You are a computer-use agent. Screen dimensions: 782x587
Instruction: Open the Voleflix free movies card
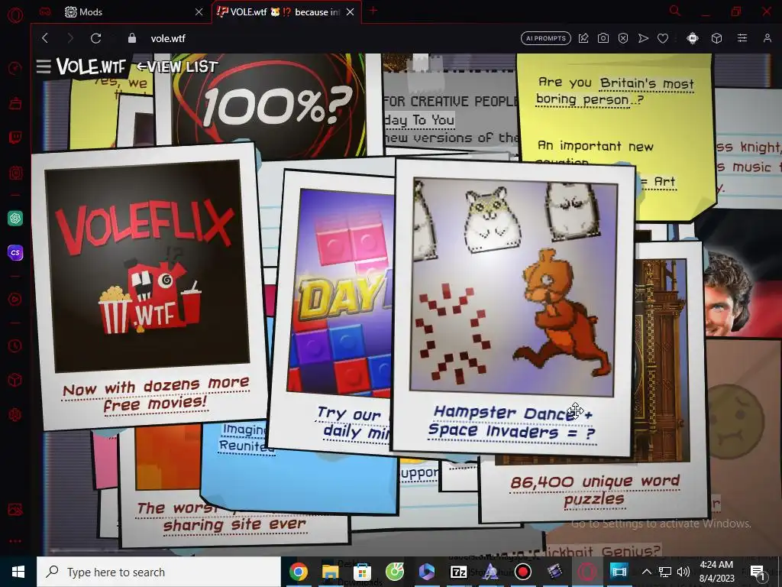[x=149, y=287]
